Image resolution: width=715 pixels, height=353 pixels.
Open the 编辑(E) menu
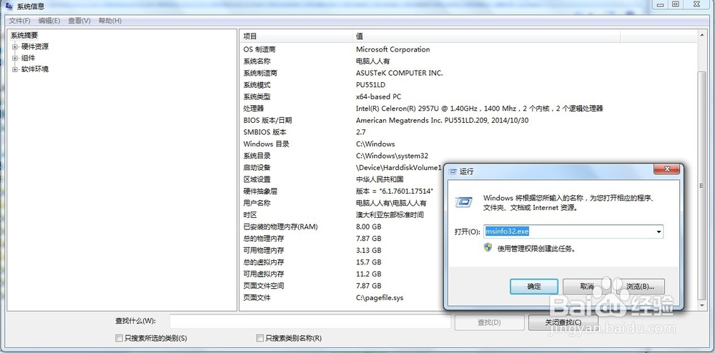(49, 21)
